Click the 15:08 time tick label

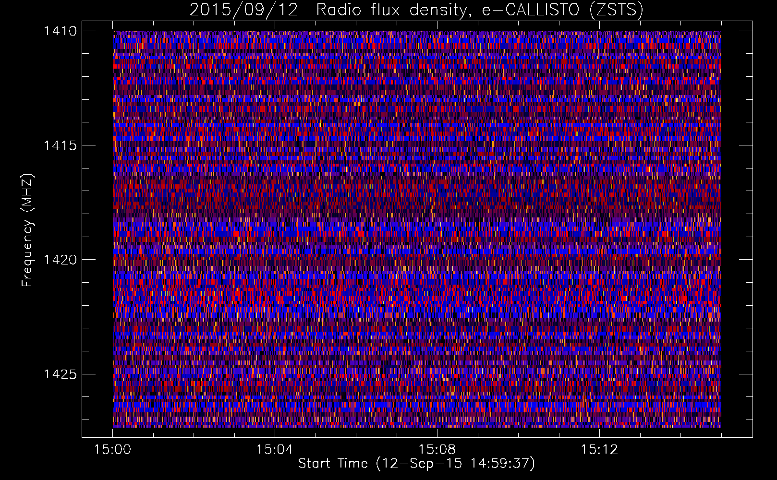(437, 449)
